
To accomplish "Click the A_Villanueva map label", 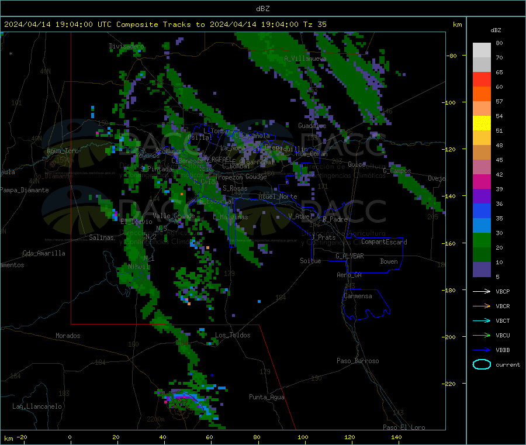I will 305,58.
